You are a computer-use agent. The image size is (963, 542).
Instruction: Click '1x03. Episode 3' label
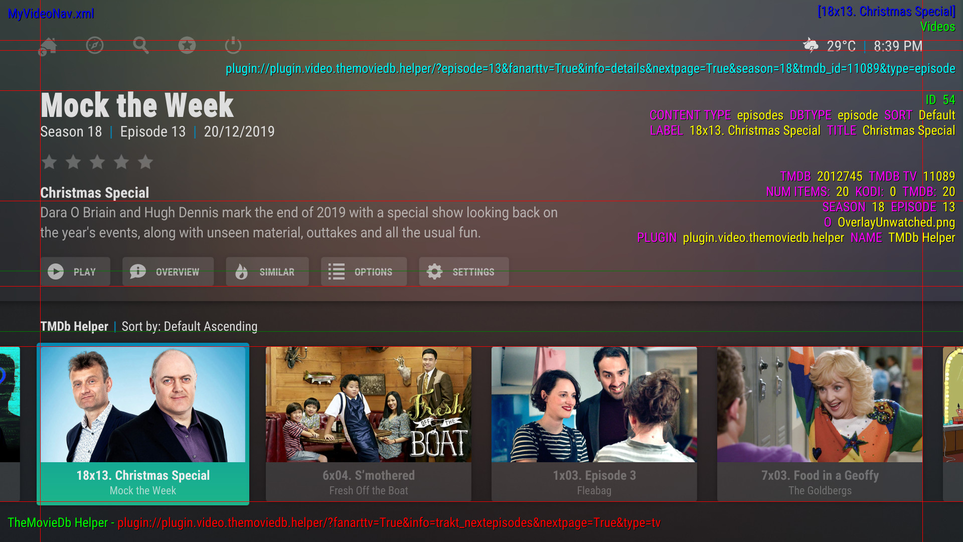point(594,475)
